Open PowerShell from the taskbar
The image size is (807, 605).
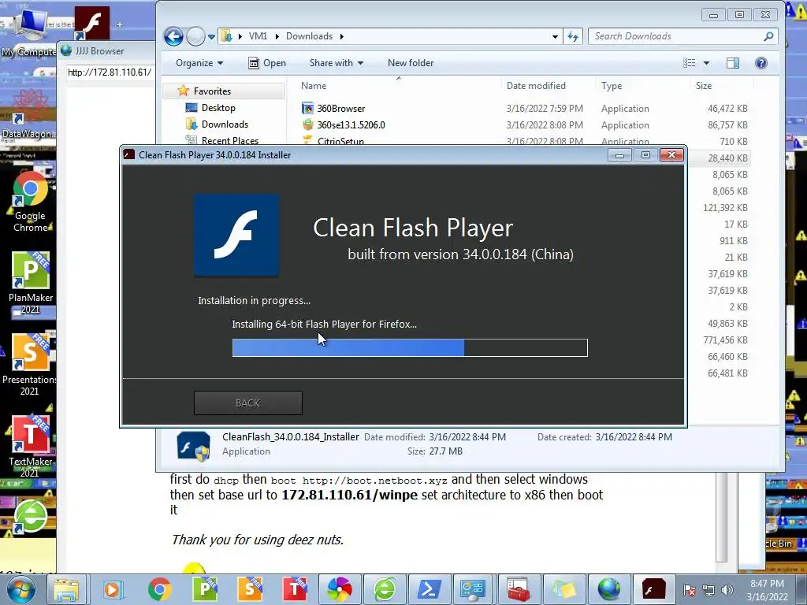429,589
